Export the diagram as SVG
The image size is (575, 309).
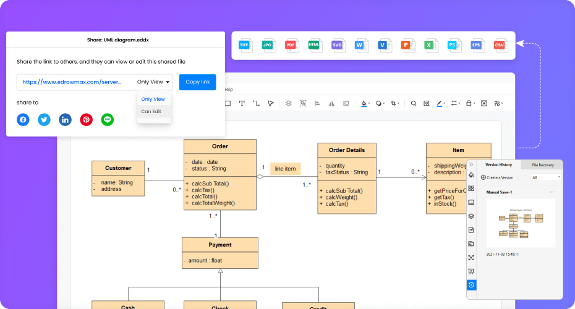[x=338, y=46]
